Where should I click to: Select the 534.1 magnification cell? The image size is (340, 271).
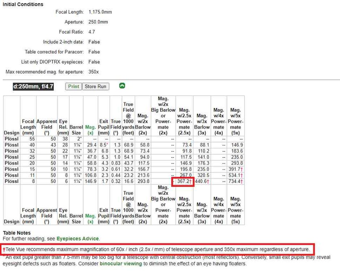pos(235,175)
